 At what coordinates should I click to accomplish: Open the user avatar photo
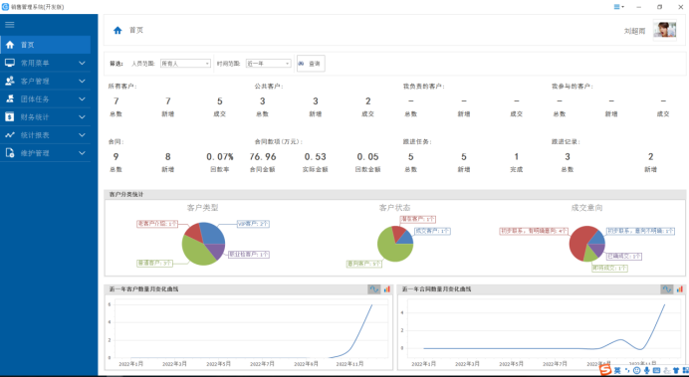tap(664, 30)
